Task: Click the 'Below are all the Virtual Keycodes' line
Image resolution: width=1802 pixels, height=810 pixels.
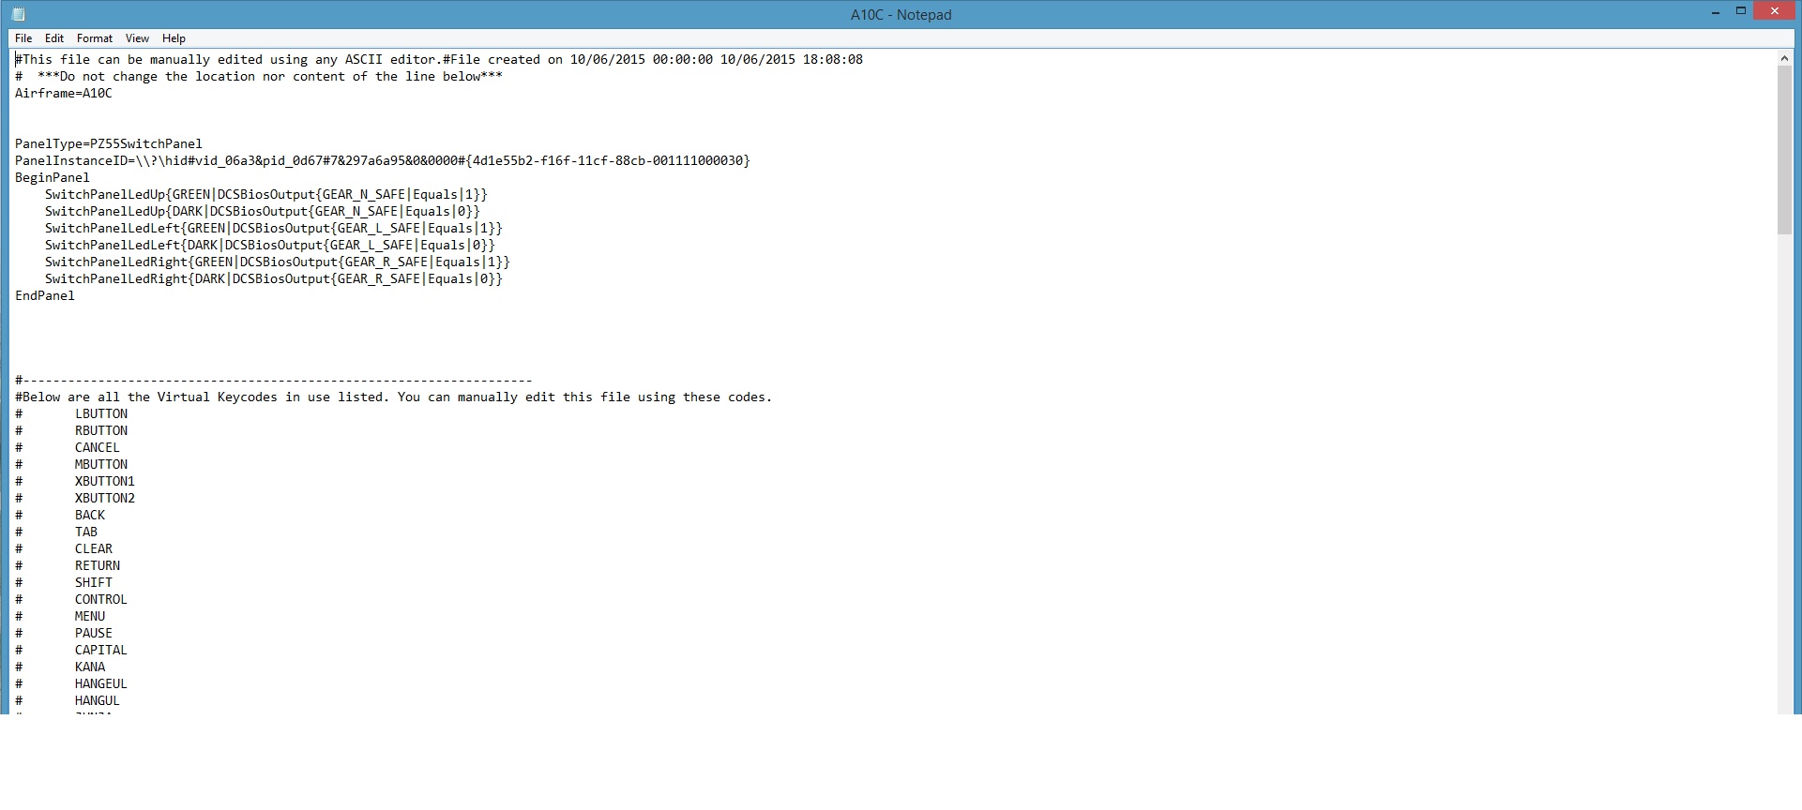Action: [x=394, y=397]
